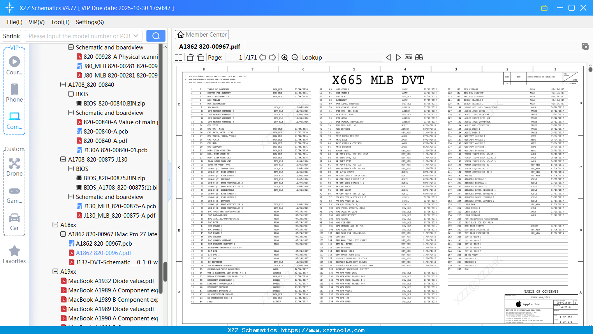This screenshot has width=593, height=334.
Task: Open the Member Center
Action: coord(202,35)
